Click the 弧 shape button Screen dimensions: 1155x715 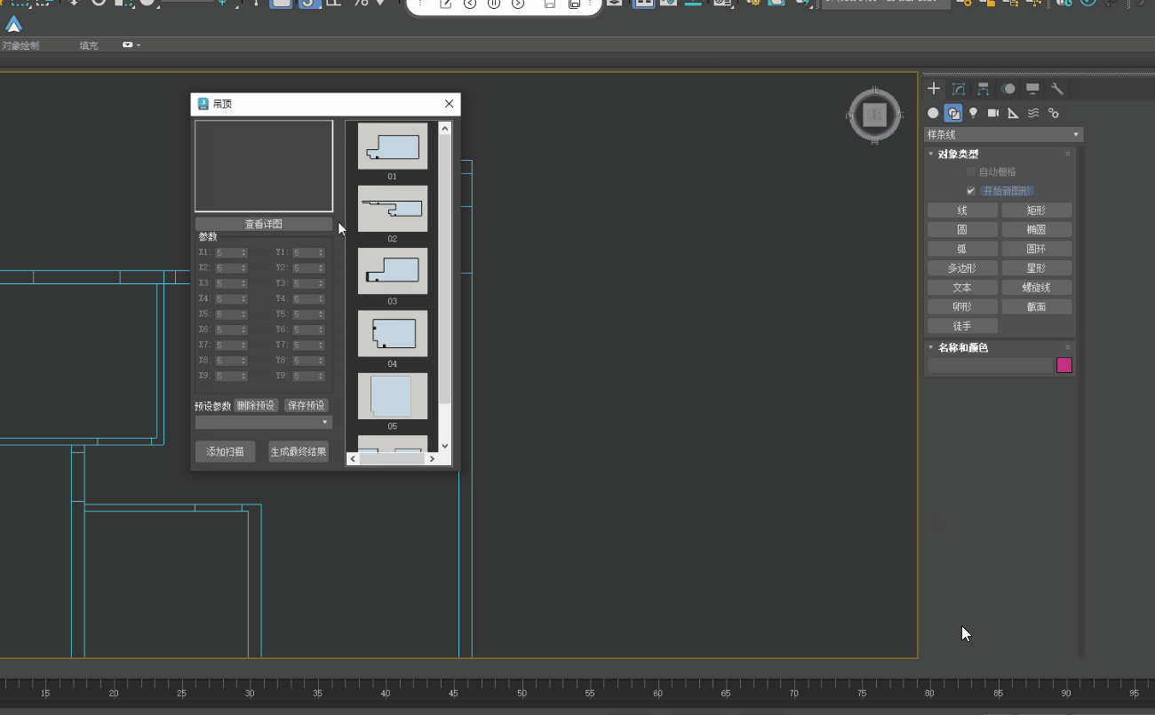[962, 249]
